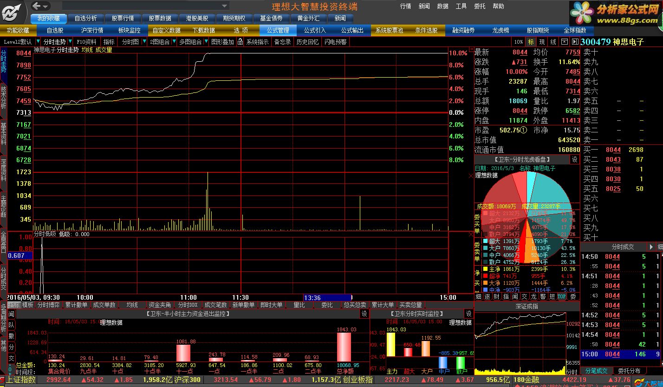The height and width of the screenshot is (387, 663).
Task: Open the 行情 menu
Action: [x=405, y=6]
